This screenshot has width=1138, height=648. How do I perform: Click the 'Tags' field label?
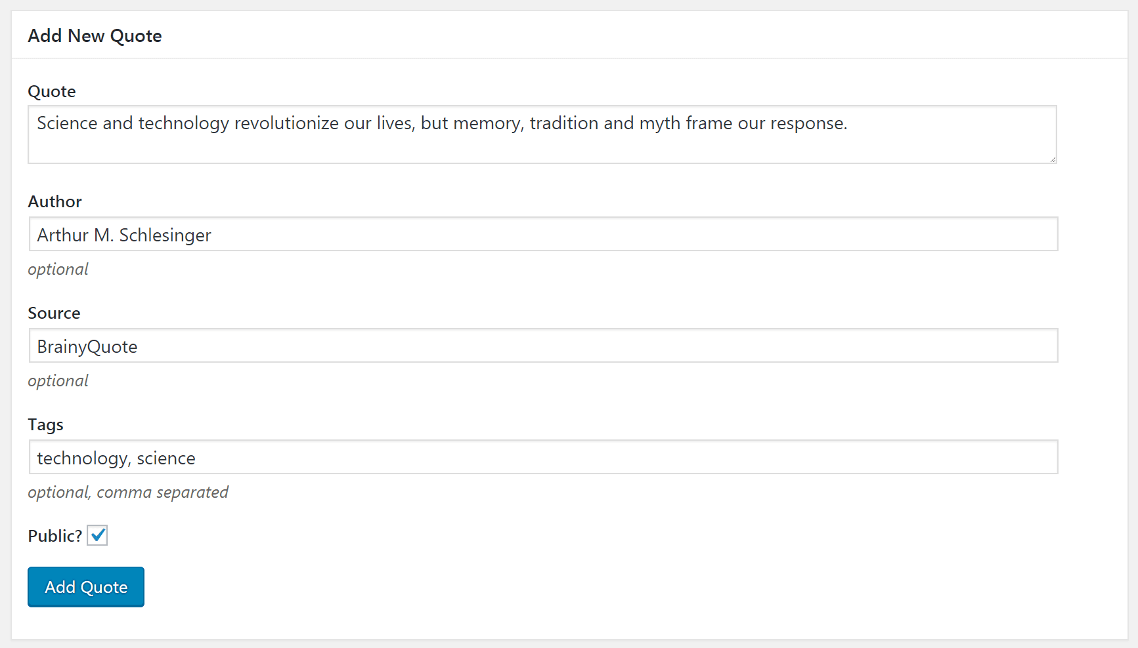45,424
